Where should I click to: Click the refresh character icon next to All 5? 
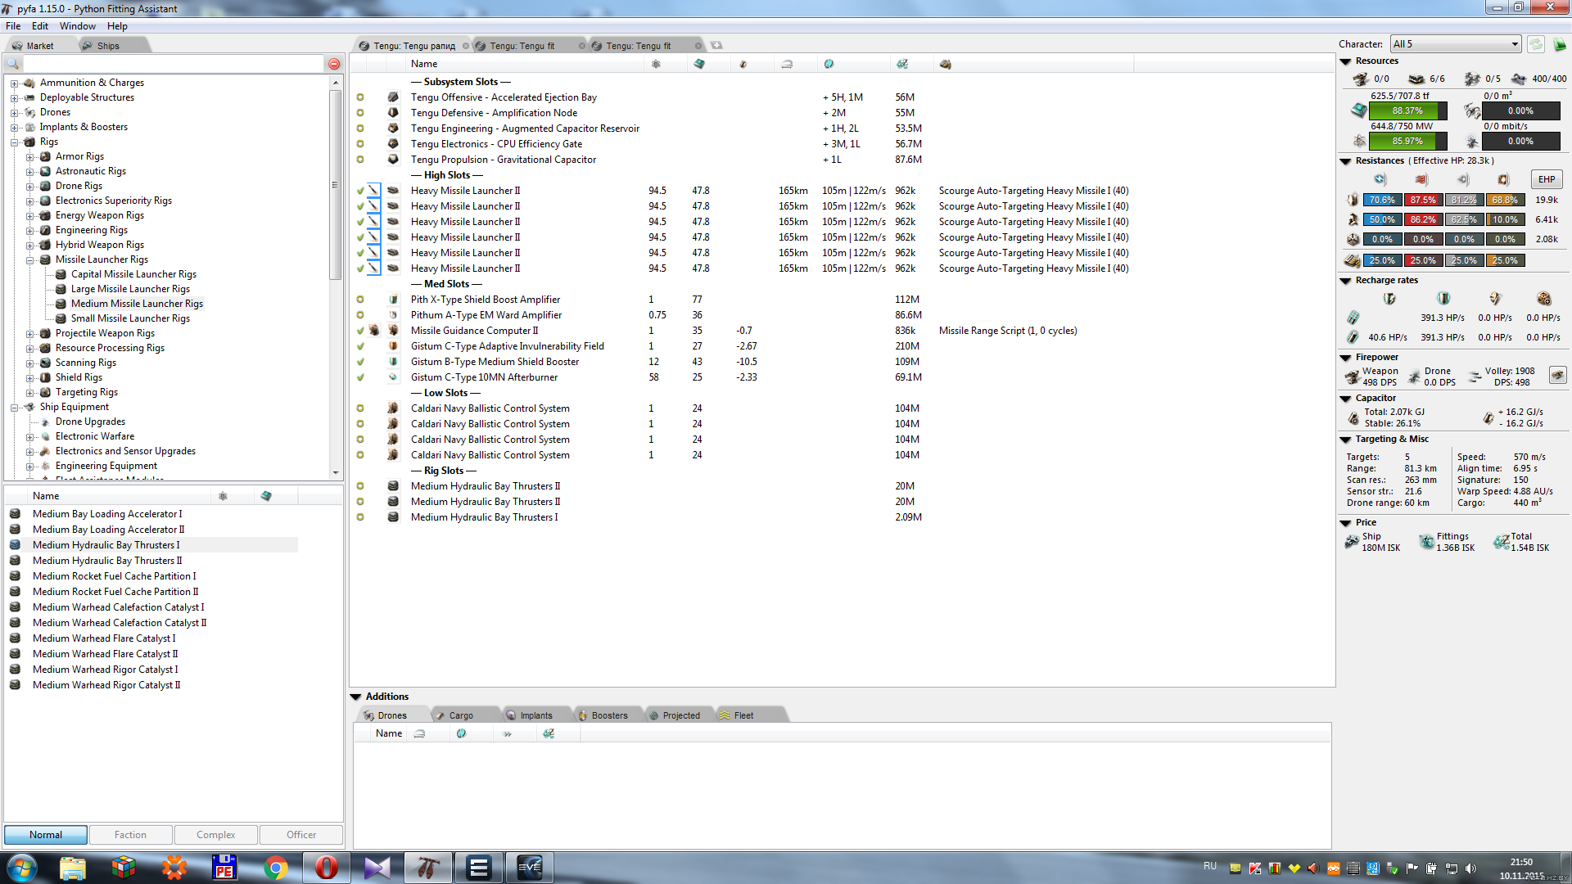coord(1536,44)
